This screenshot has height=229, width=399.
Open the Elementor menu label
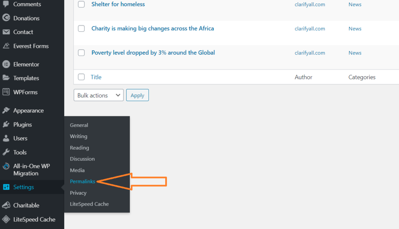point(26,65)
